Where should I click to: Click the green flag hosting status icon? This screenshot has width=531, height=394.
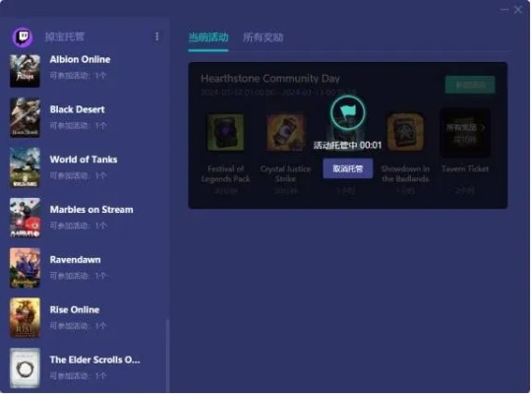coord(348,113)
